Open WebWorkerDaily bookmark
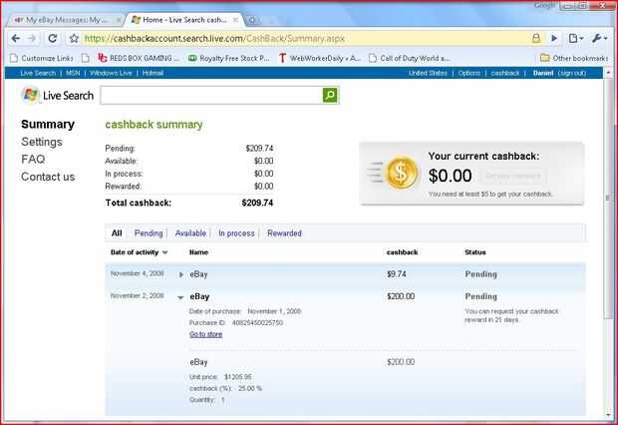The height and width of the screenshot is (425, 618). pyautogui.click(x=319, y=59)
